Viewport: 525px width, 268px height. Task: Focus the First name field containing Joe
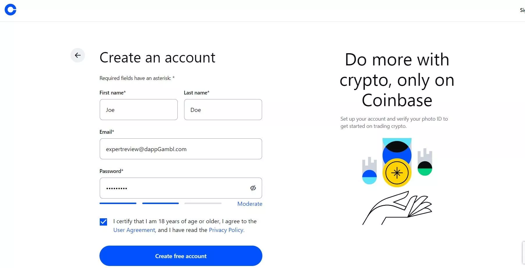click(139, 110)
